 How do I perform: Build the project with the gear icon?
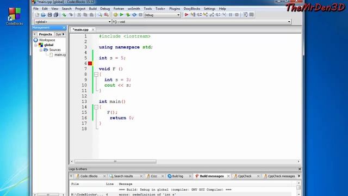coord(115,15)
